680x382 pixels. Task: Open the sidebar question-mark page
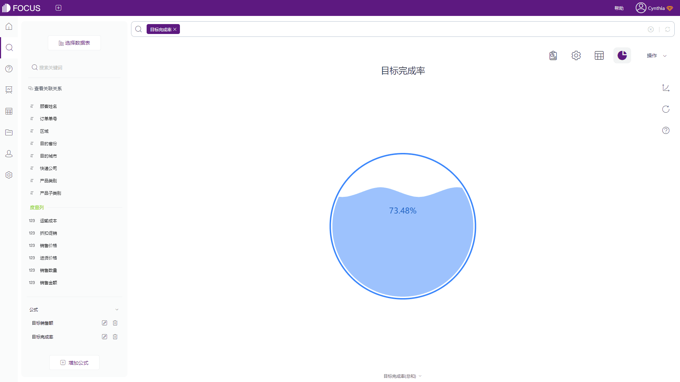pyautogui.click(x=9, y=69)
